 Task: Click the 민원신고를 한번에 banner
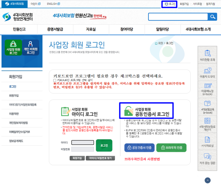[80, 16]
